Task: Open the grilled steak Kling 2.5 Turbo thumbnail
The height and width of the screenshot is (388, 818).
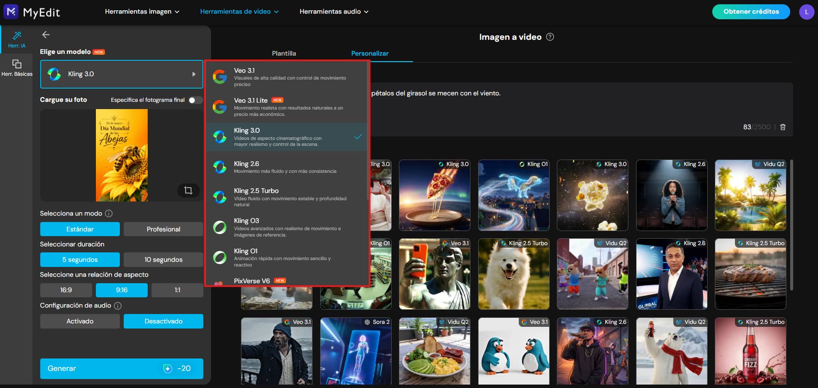Action: [x=750, y=274]
